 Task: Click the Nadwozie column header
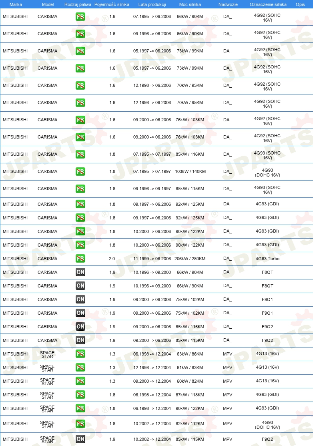click(228, 4)
